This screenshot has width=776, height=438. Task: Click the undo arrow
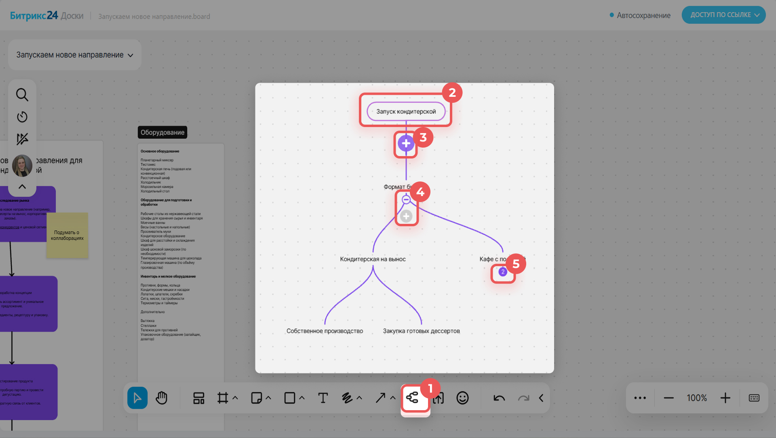coord(499,398)
